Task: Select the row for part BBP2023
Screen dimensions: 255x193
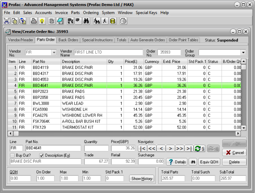Action: (x=124, y=91)
